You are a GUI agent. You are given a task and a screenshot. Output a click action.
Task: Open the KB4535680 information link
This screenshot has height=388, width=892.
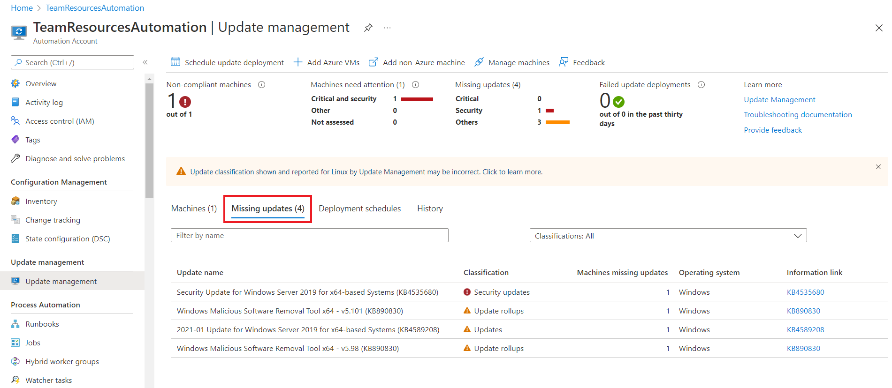click(805, 292)
